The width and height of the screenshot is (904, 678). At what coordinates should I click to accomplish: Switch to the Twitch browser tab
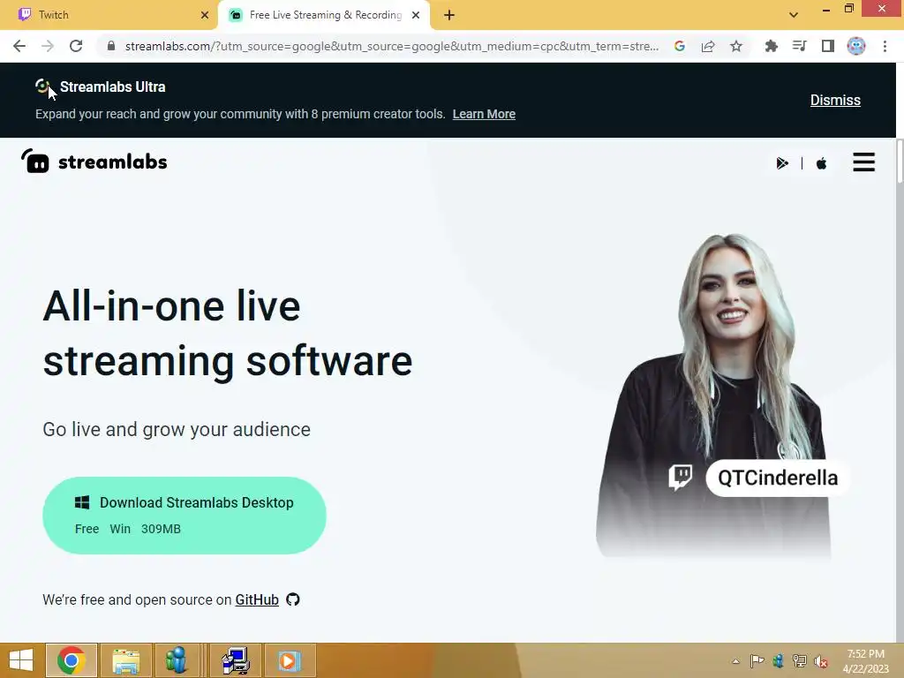109,15
